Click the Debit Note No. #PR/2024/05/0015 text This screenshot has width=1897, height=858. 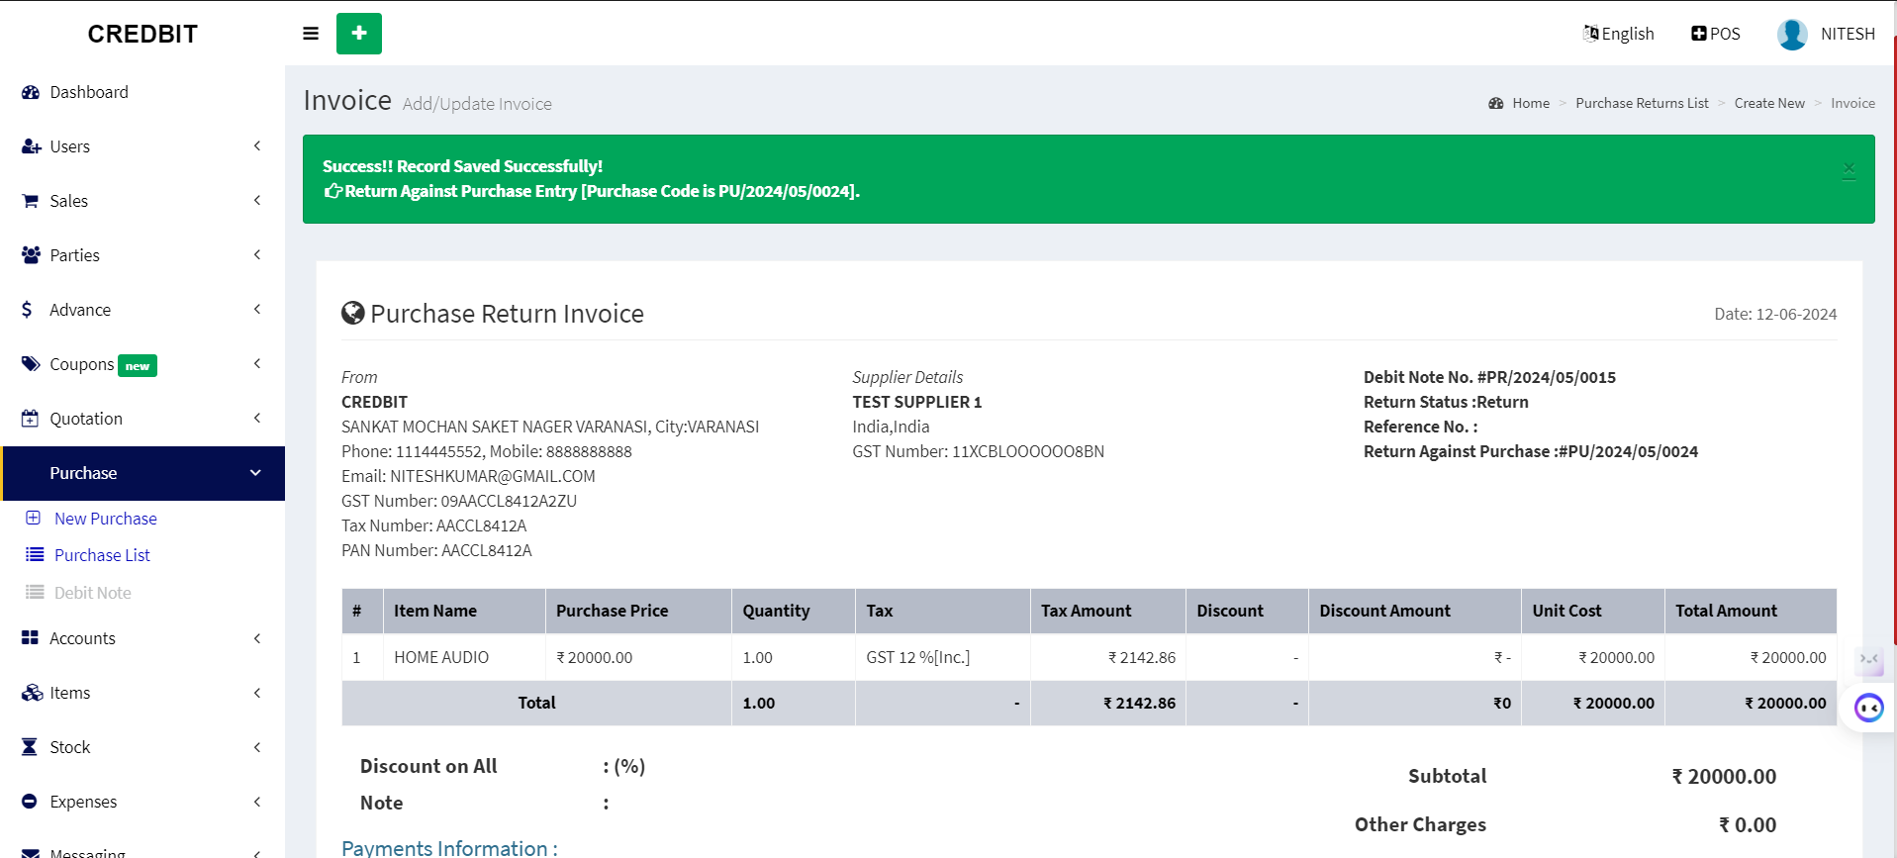click(x=1489, y=377)
